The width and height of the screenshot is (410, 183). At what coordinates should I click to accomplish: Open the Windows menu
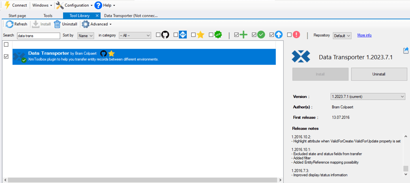[42, 5]
